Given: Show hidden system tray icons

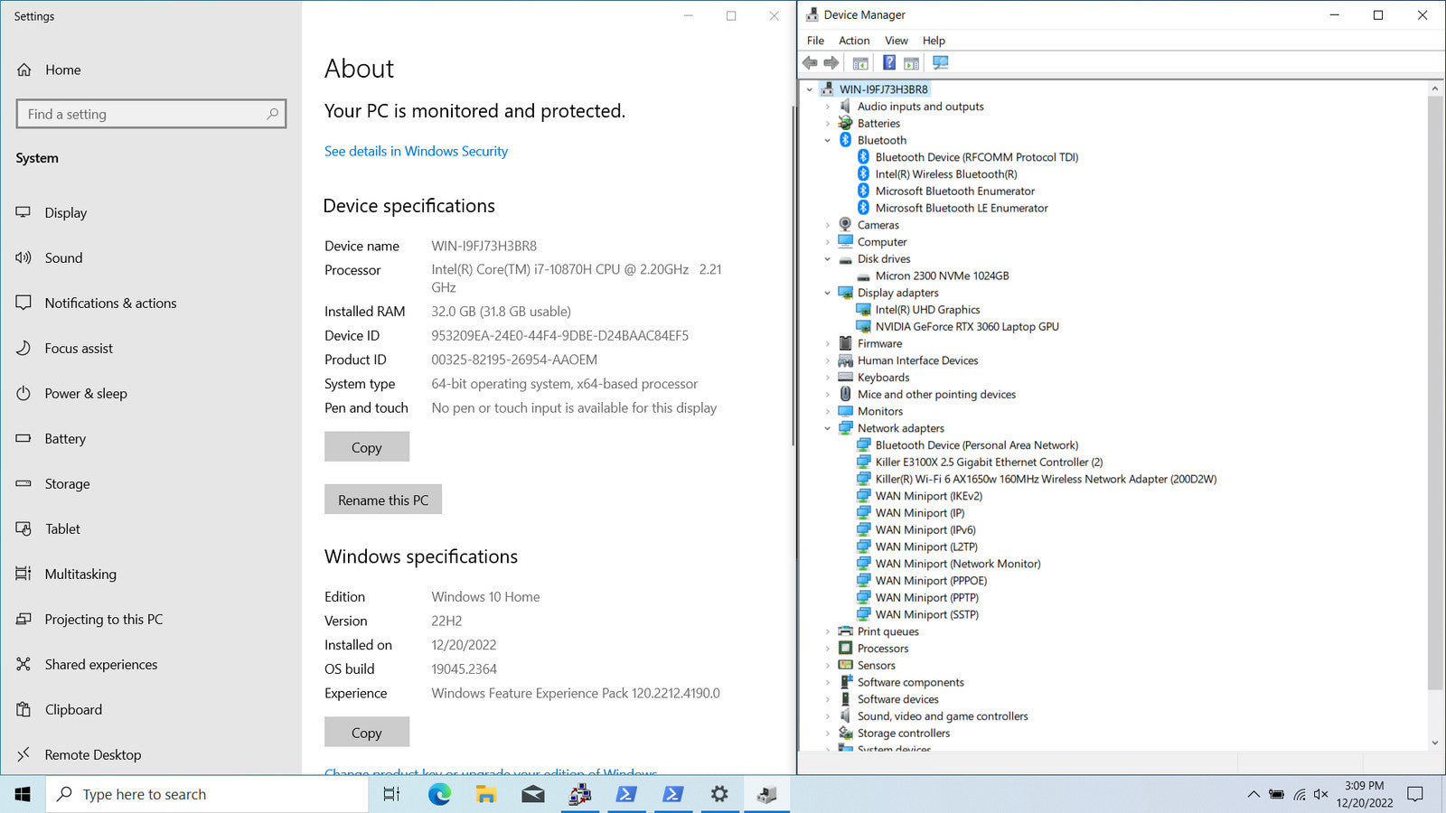Looking at the screenshot, I should point(1254,794).
